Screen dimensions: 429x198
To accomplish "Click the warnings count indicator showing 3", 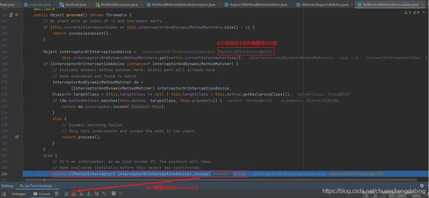I will pyautogui.click(x=407, y=12).
